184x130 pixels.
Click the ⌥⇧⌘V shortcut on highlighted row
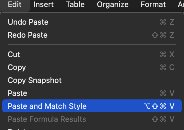click(x=159, y=106)
